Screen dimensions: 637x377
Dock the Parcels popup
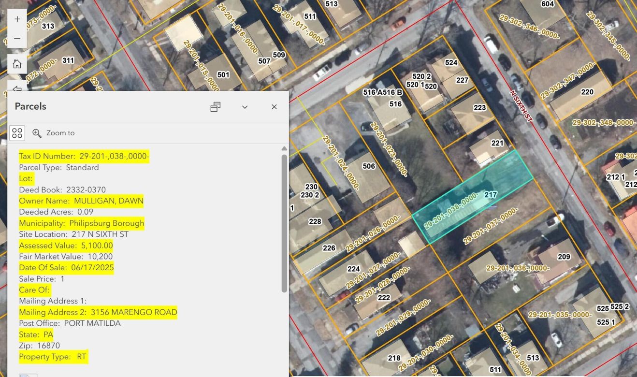(216, 107)
